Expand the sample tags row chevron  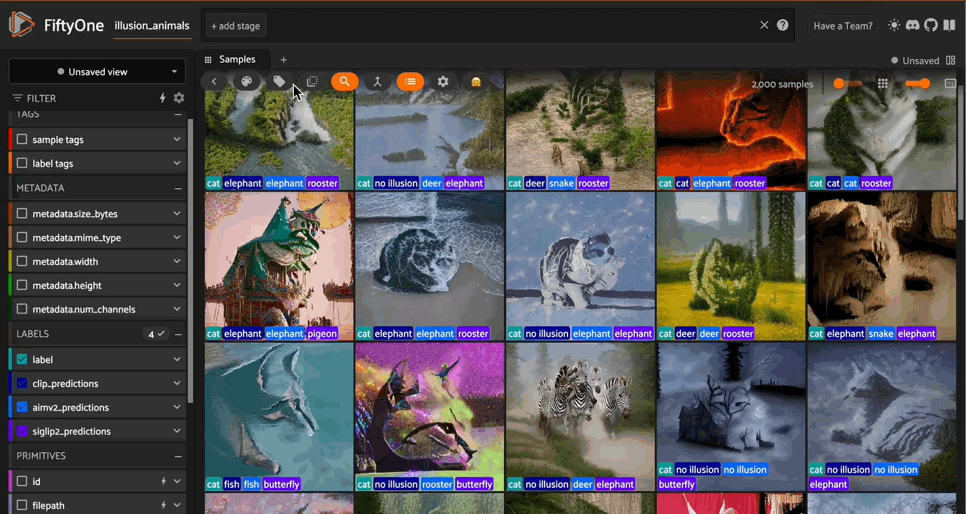pos(177,139)
